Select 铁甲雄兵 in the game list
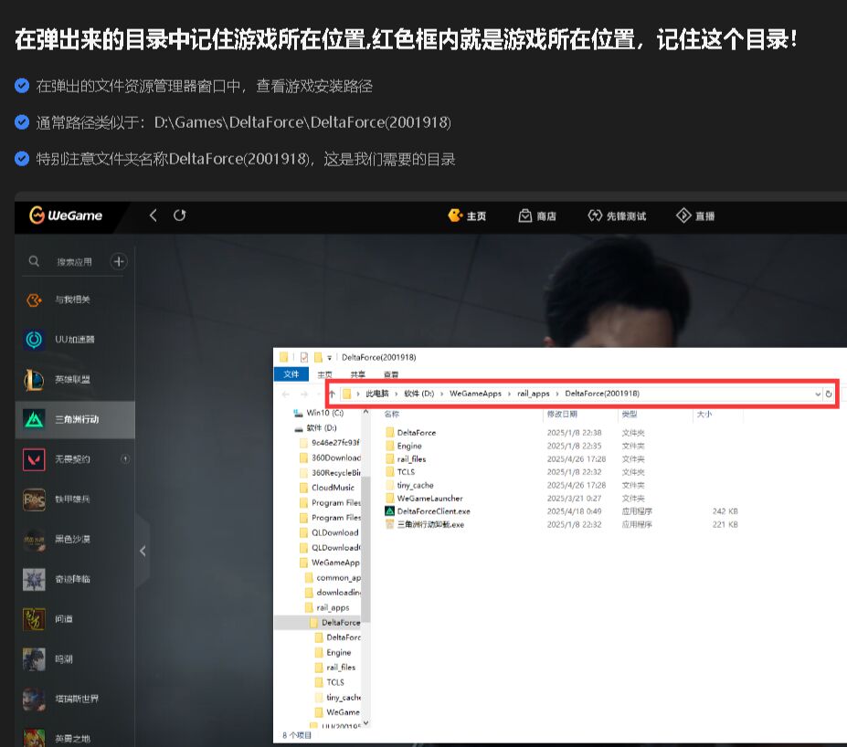 coord(75,500)
